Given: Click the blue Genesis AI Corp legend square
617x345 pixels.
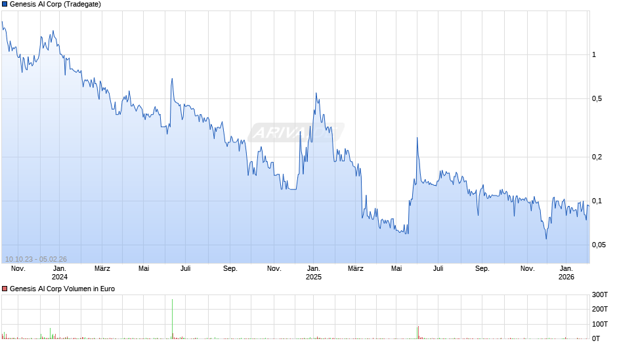Looking at the screenshot, I should 5,5.
